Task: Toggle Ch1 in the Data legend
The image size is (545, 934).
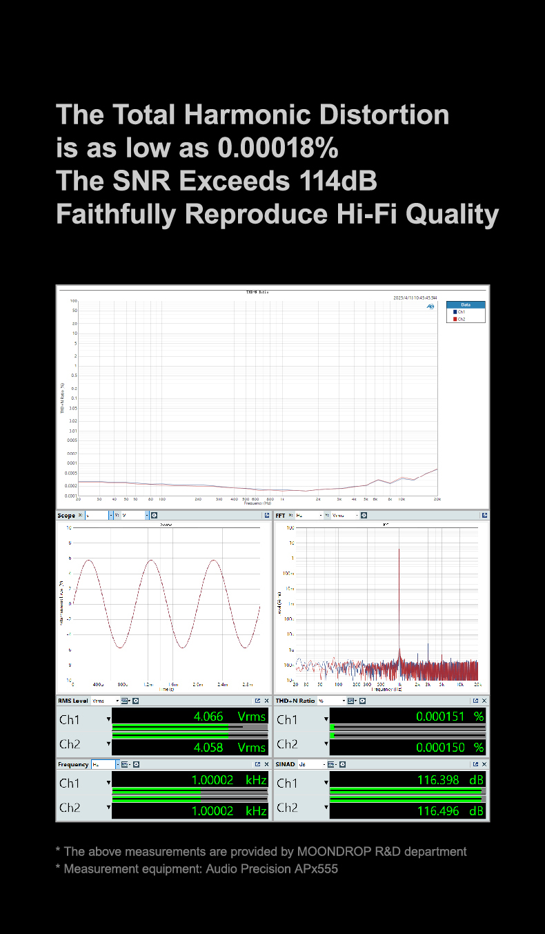Action: (x=459, y=312)
